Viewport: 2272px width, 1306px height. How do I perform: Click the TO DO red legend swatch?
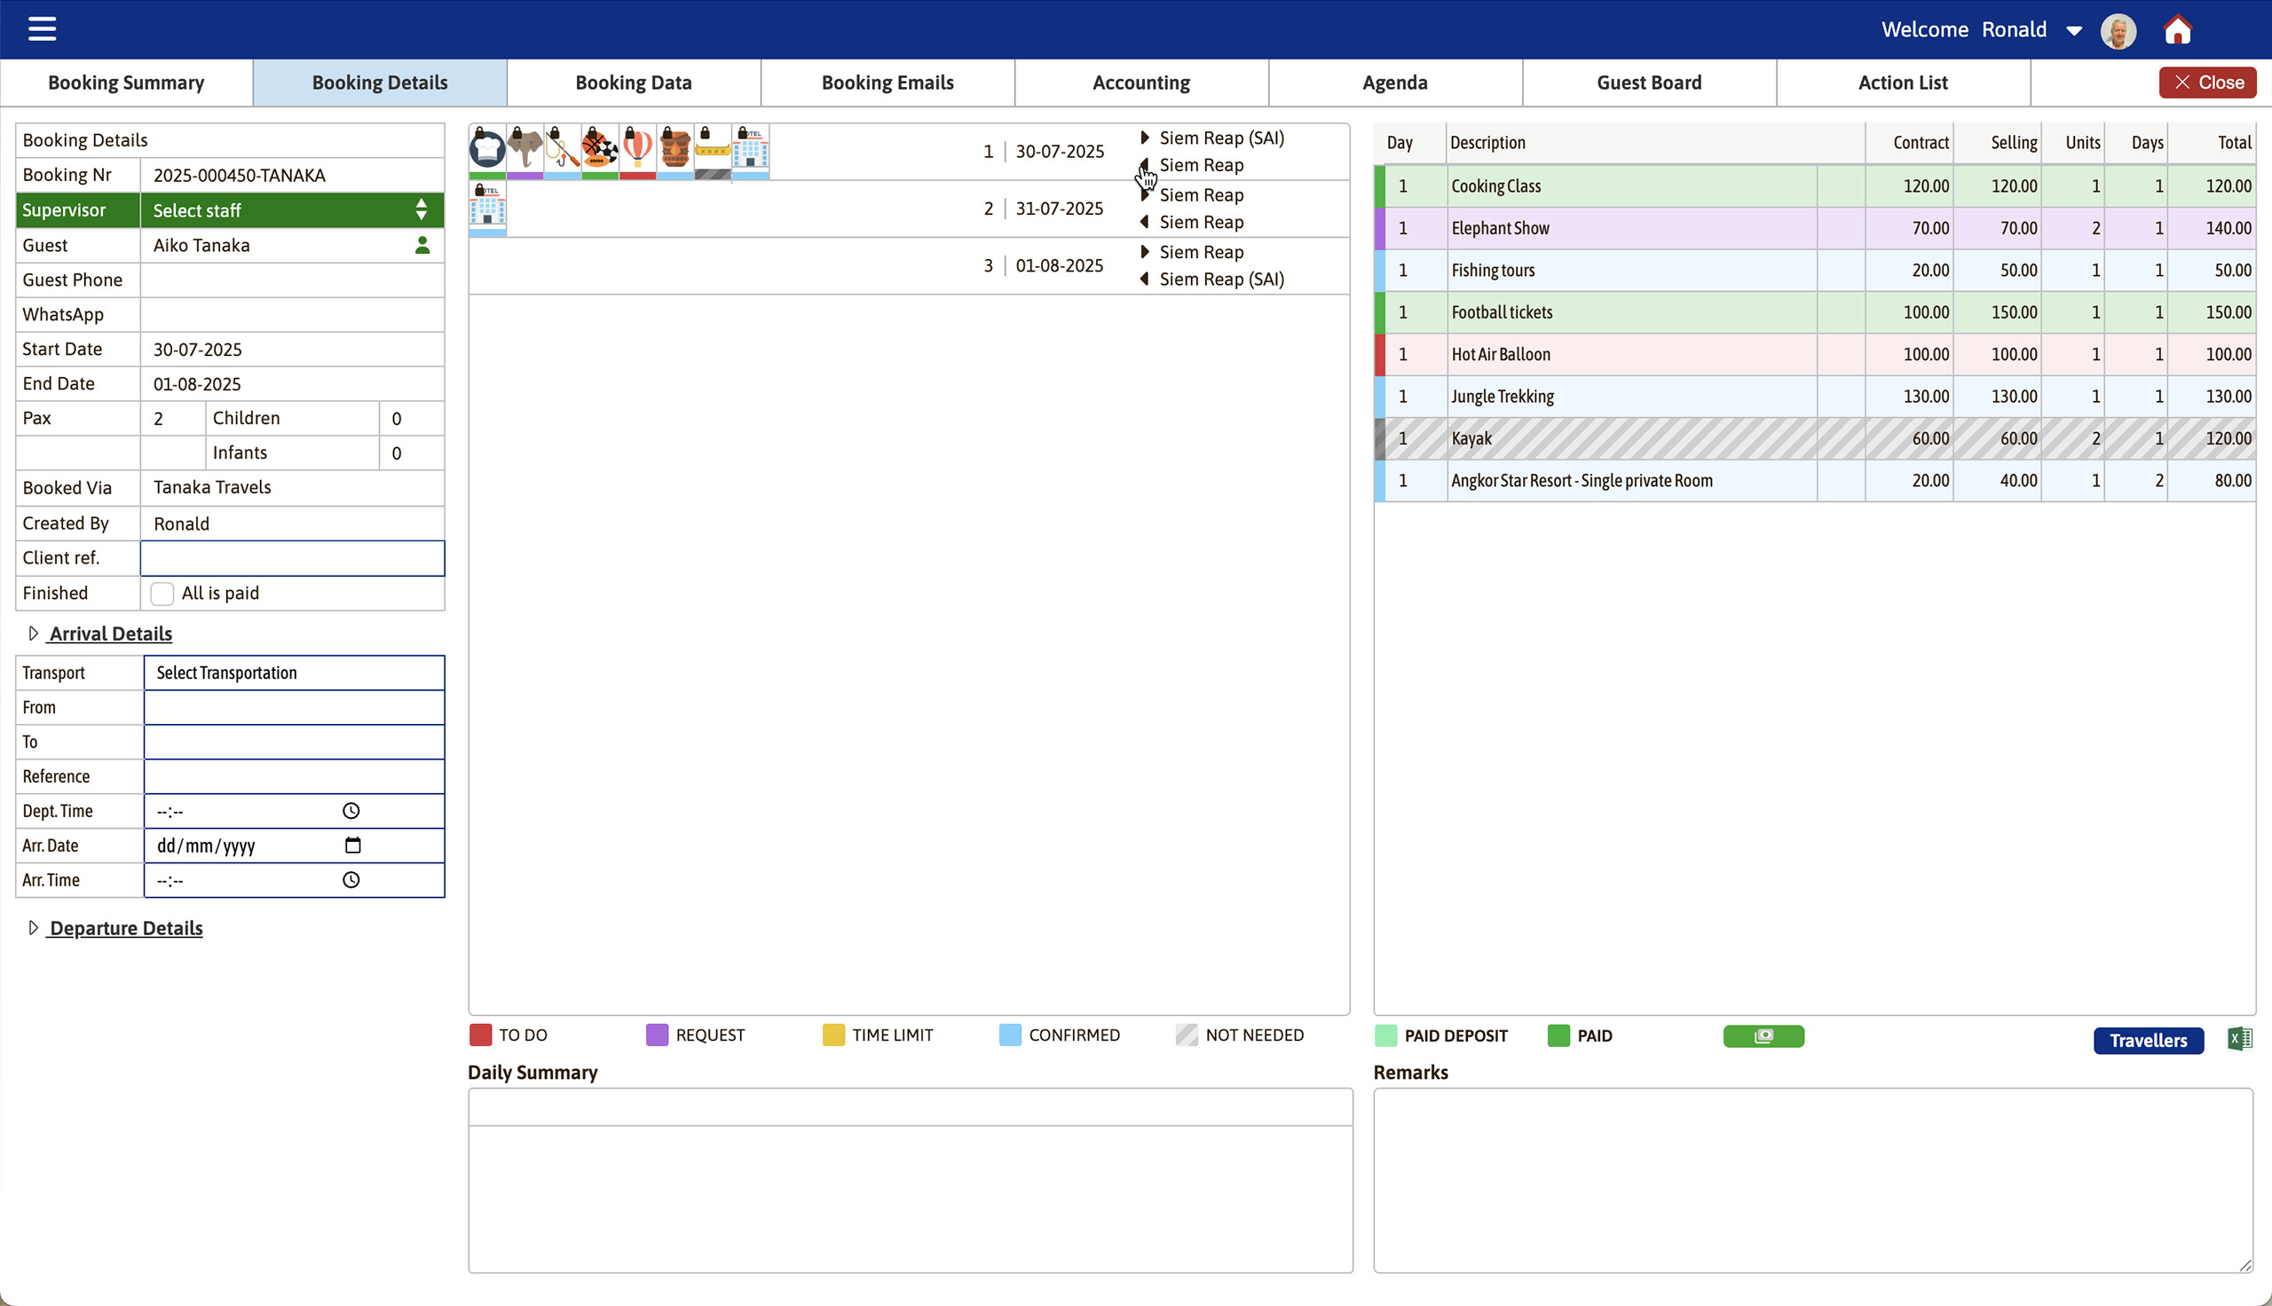[480, 1035]
